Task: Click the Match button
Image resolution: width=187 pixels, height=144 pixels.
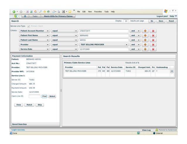Action: (x=29, y=105)
